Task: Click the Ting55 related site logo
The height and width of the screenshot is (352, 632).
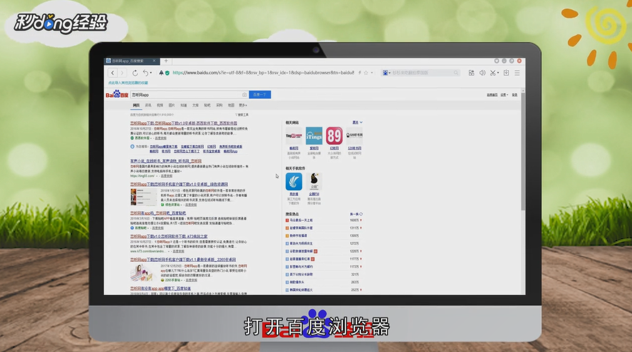Action: coord(294,136)
